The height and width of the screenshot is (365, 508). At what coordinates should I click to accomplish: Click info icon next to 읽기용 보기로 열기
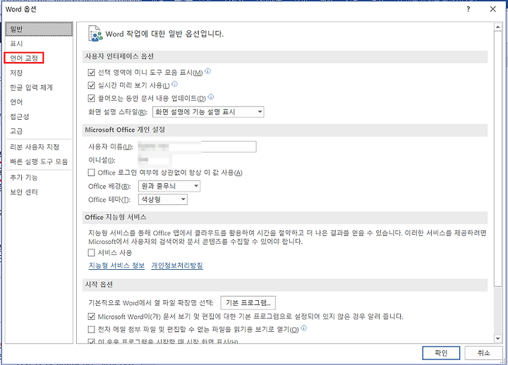303,328
